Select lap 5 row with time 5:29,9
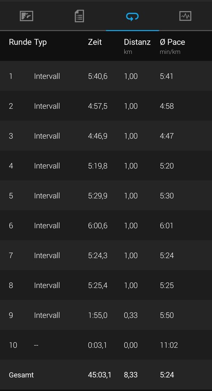The height and width of the screenshot is (391, 212). pyautogui.click(x=106, y=195)
